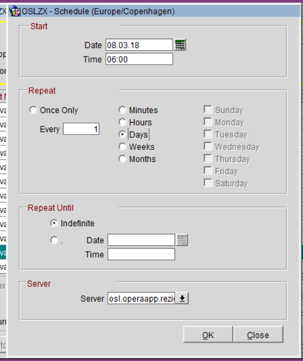This screenshot has height=361, width=303.
Task: Select the Minutes repeat option
Action: [122, 110]
